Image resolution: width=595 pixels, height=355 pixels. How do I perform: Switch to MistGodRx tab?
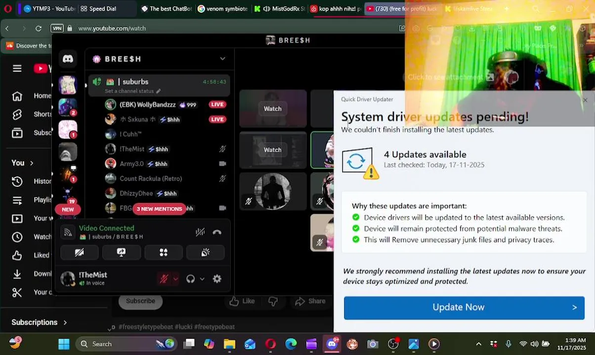[x=279, y=9]
